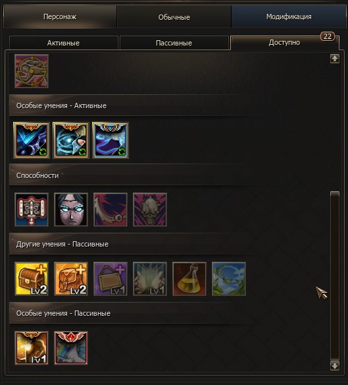Click the scythe blade ability icon

click(x=111, y=210)
